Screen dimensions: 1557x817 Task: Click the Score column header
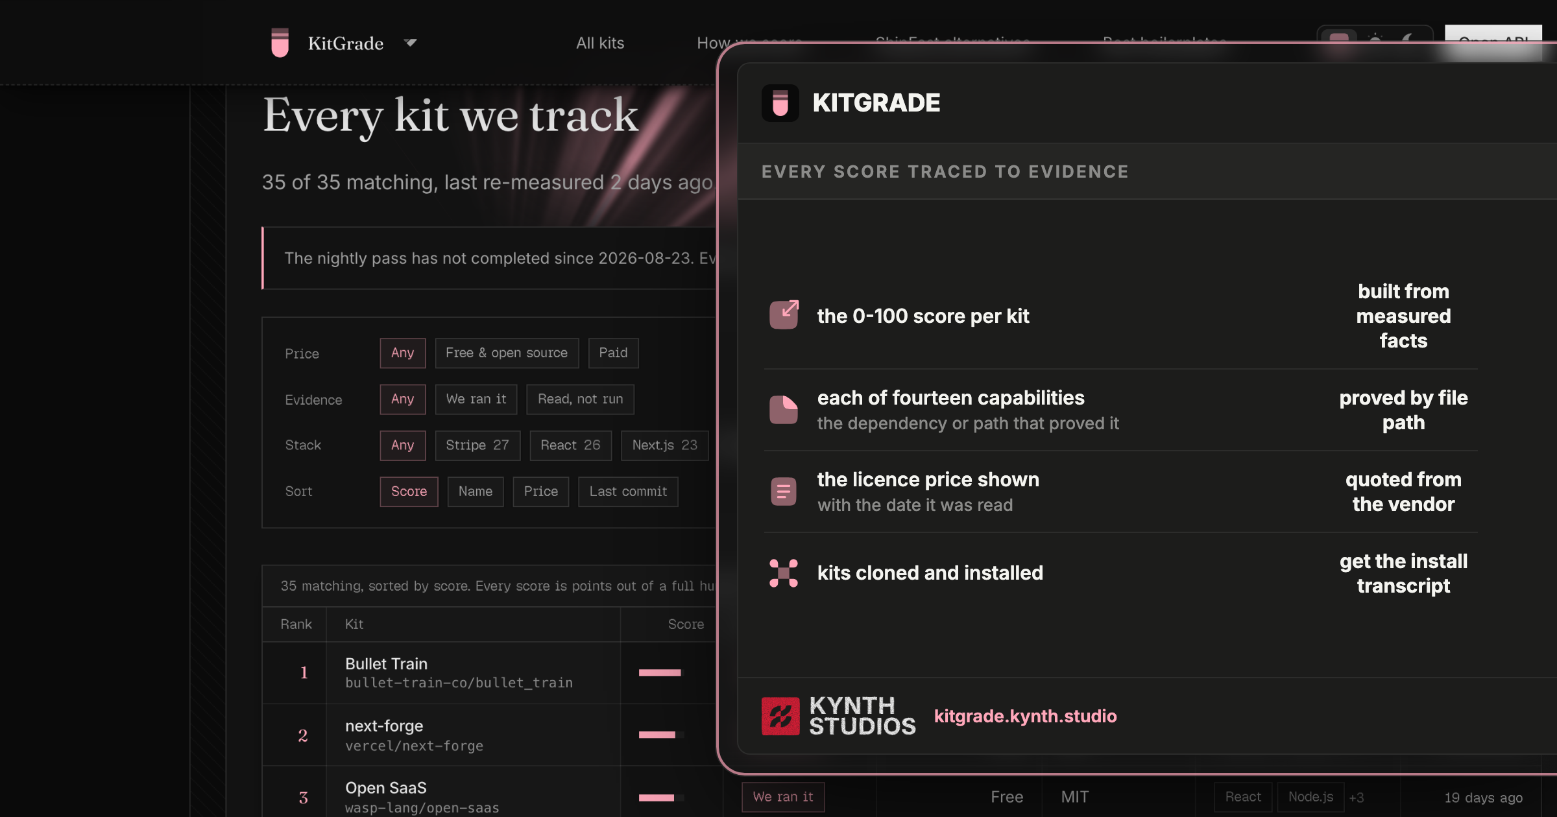tap(686, 624)
